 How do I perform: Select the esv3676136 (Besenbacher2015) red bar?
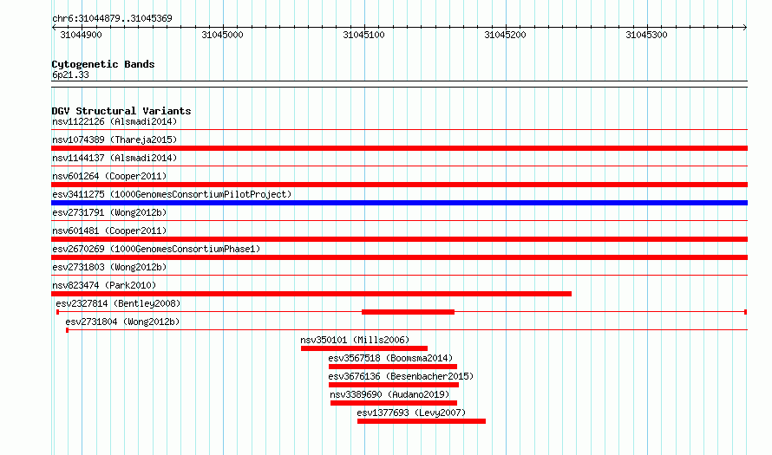pyautogui.click(x=394, y=385)
